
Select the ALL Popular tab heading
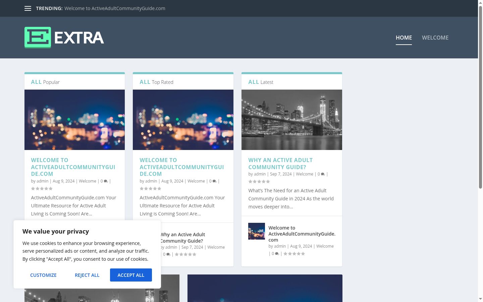coord(45,82)
